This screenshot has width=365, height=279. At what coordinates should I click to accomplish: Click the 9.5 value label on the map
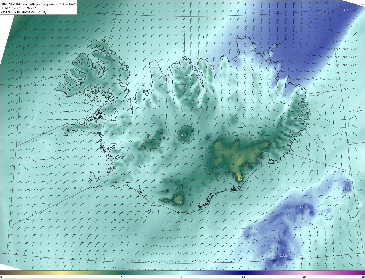coord(26,159)
